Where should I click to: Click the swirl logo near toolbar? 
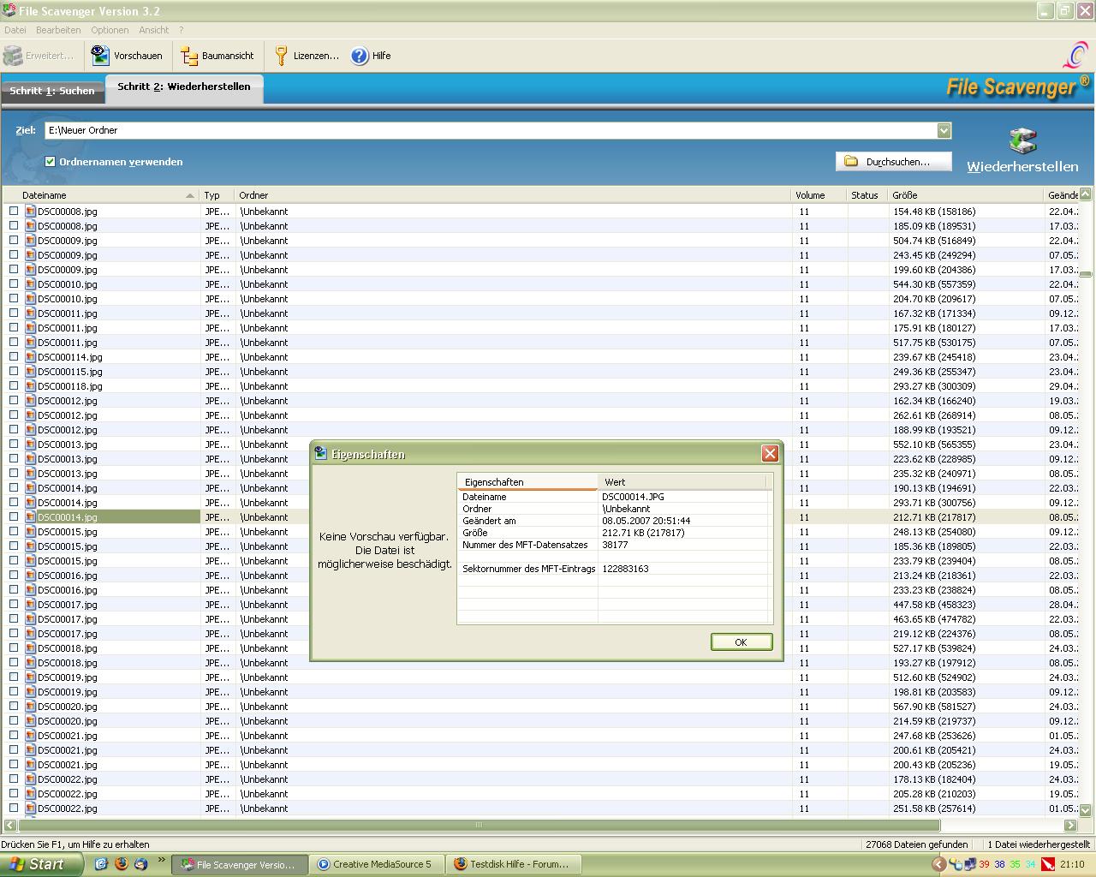pos(1075,55)
